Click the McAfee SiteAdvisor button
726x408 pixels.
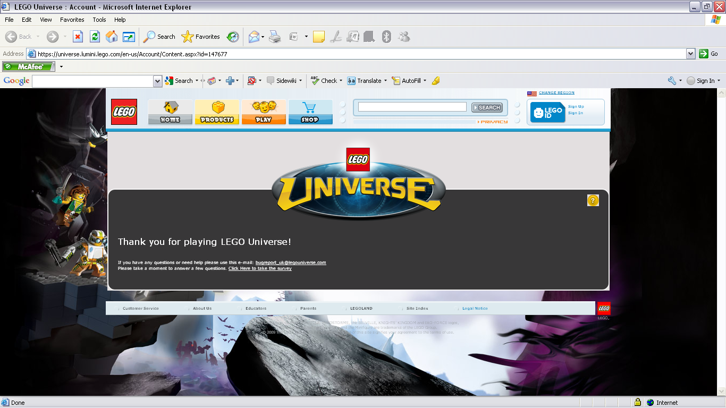click(29, 66)
